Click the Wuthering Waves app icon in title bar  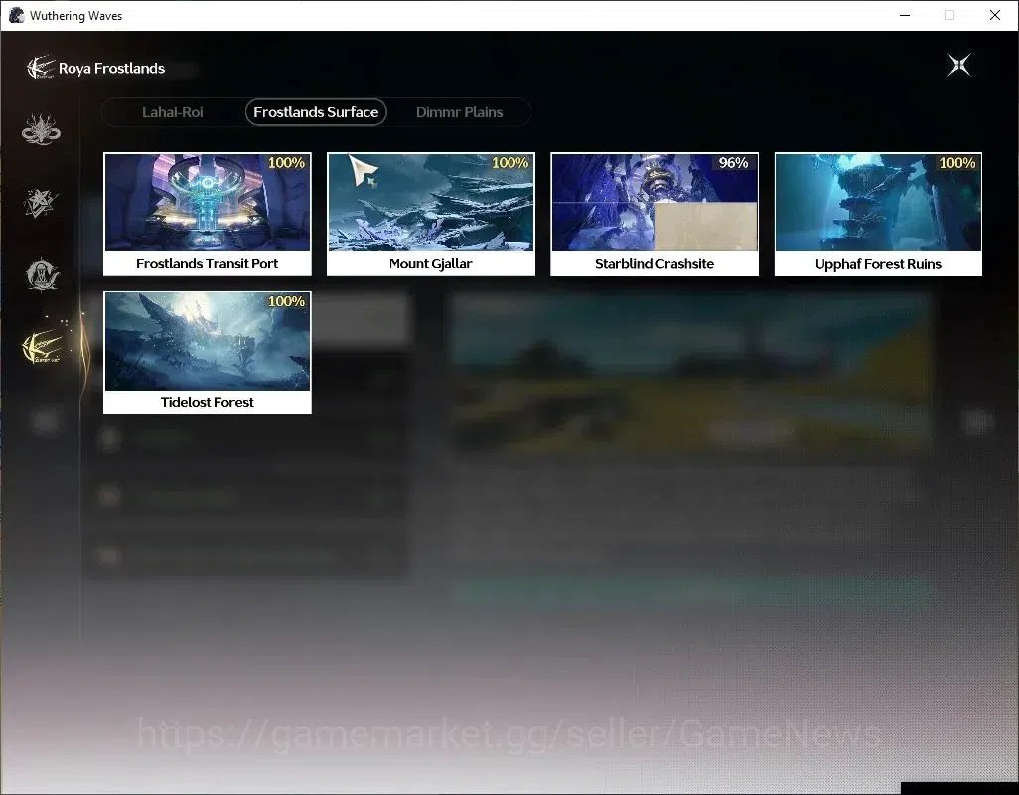(16, 15)
